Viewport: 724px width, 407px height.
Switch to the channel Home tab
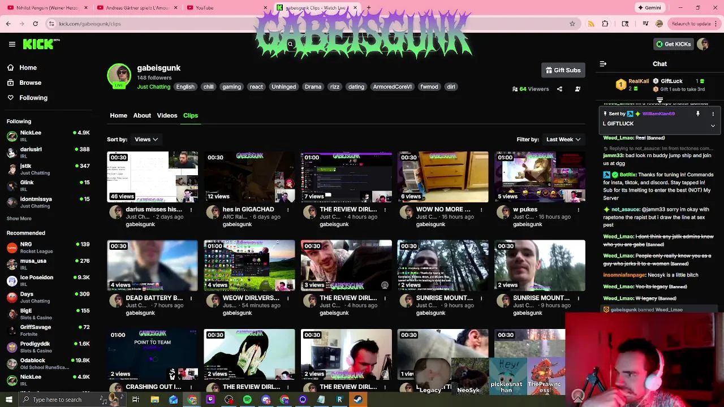(x=118, y=115)
